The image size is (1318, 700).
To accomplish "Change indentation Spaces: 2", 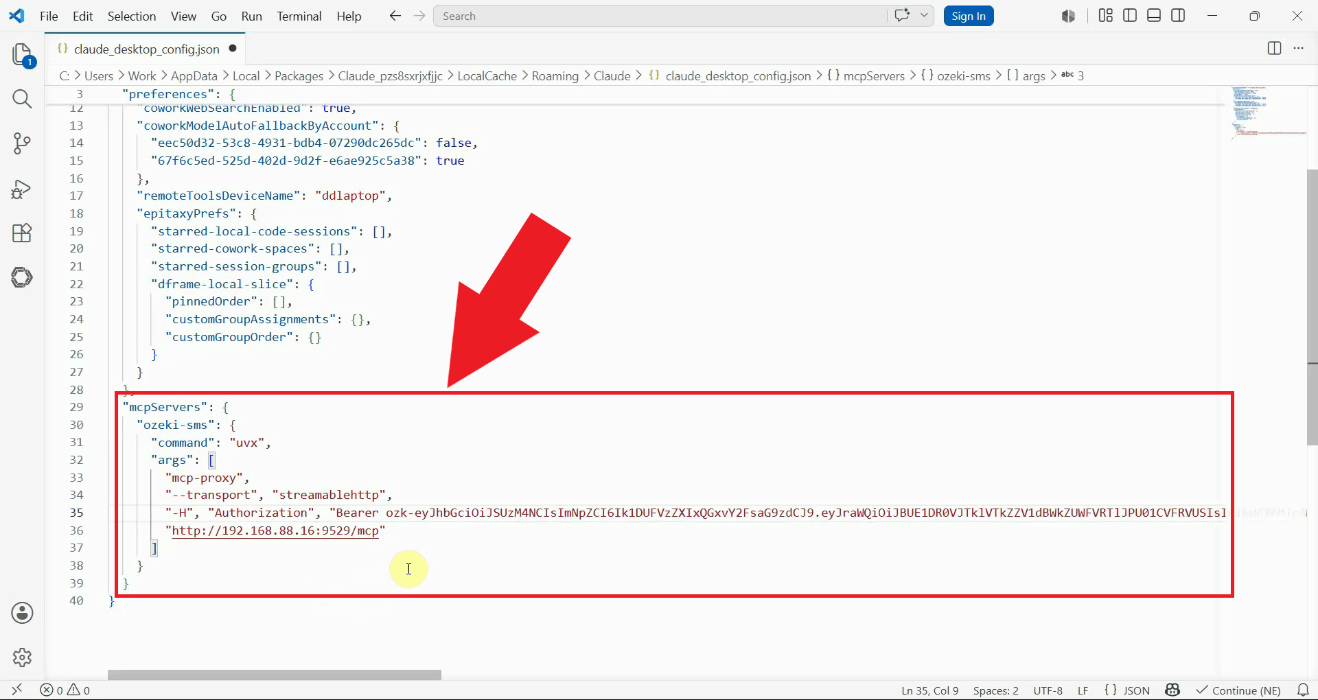I will pos(995,690).
